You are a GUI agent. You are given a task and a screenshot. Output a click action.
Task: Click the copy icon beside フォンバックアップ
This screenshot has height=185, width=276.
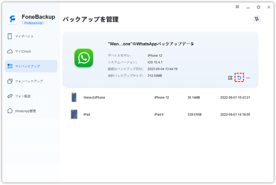[x=10, y=81]
